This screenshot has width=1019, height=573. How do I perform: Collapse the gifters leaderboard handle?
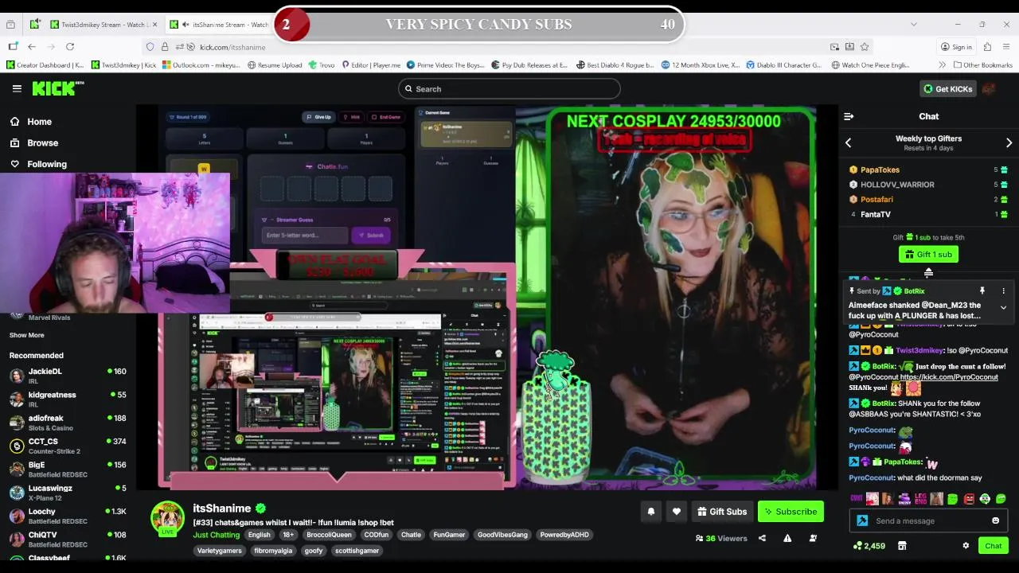[928, 273]
